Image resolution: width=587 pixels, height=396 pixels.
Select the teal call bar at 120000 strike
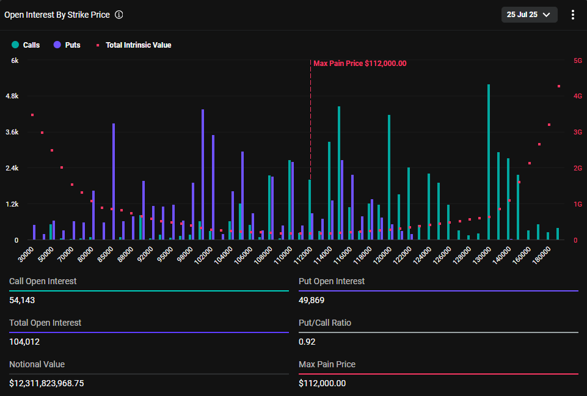click(x=389, y=177)
